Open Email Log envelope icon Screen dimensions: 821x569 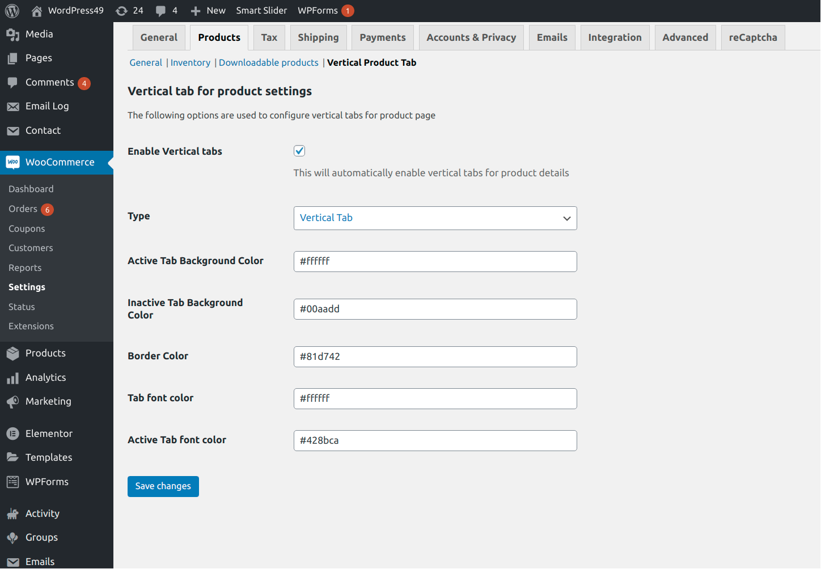point(12,107)
